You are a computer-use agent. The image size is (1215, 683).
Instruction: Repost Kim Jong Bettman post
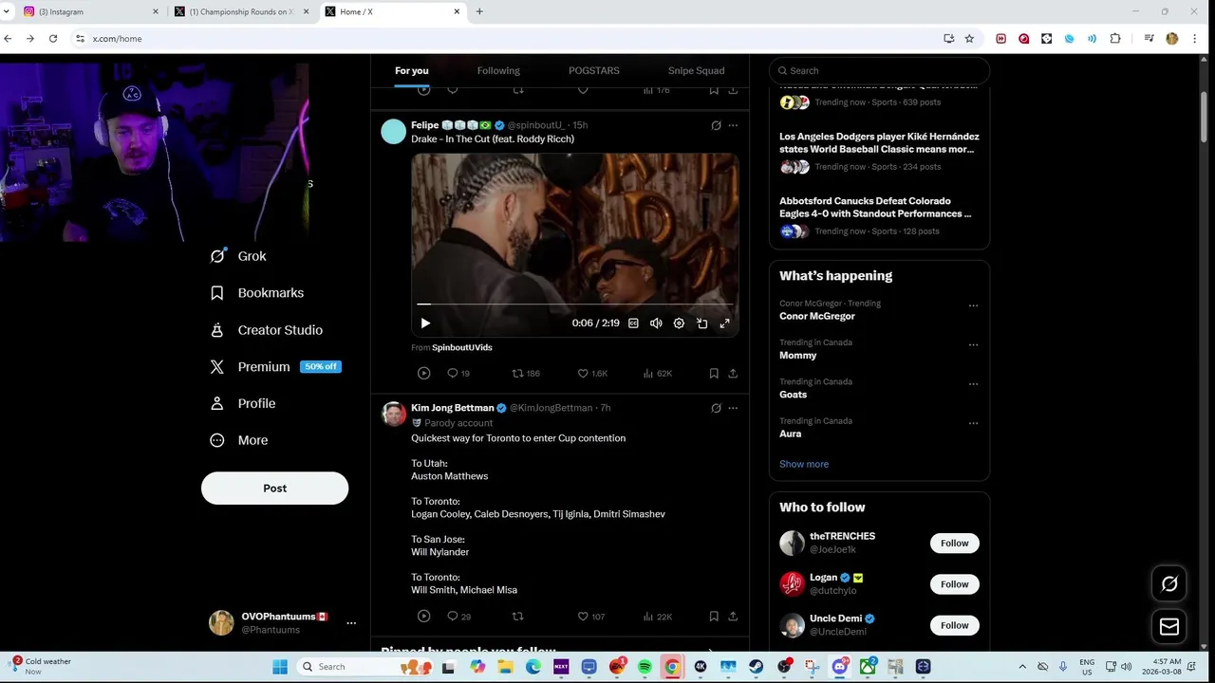(517, 617)
